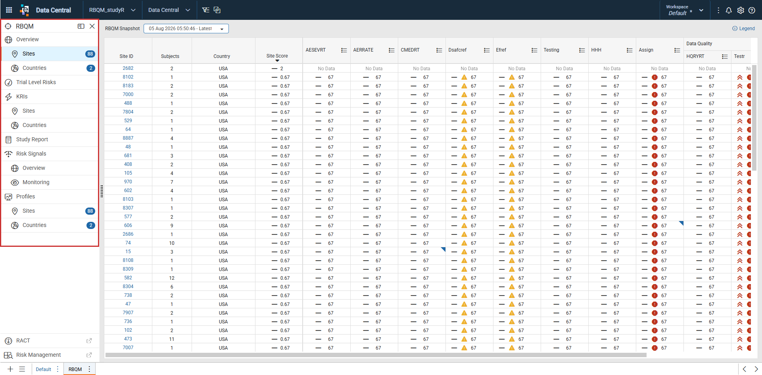Click the Data Central logo icon
The width and height of the screenshot is (762, 375).
(24, 10)
